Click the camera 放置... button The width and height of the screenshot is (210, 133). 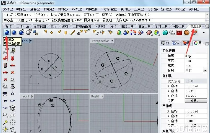pos(196,100)
